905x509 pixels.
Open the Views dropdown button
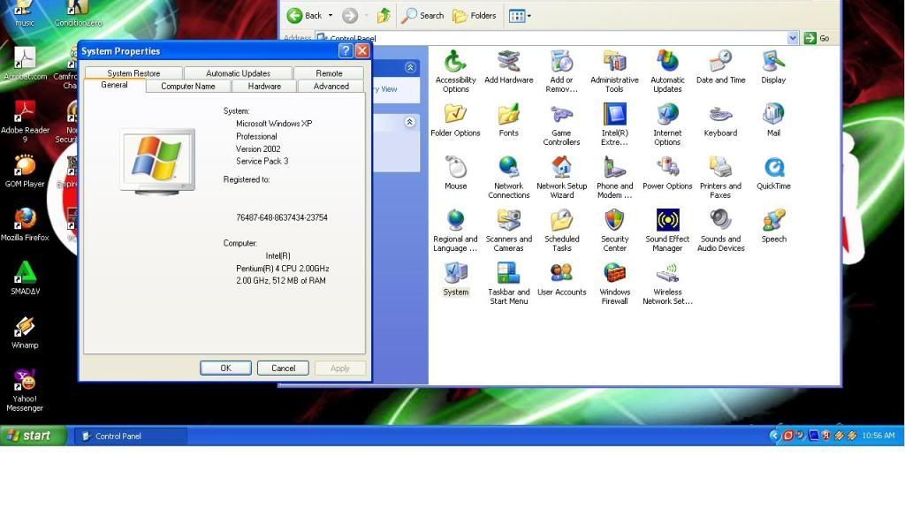[x=520, y=16]
